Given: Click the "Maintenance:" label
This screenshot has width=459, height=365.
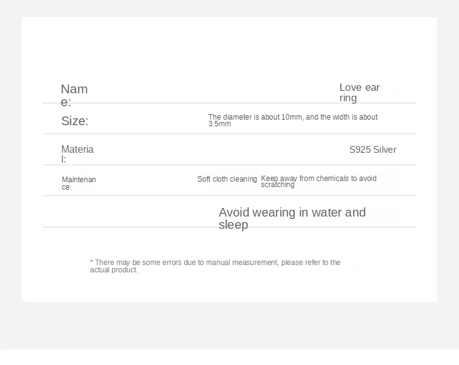Looking at the screenshot, I should 78,183.
